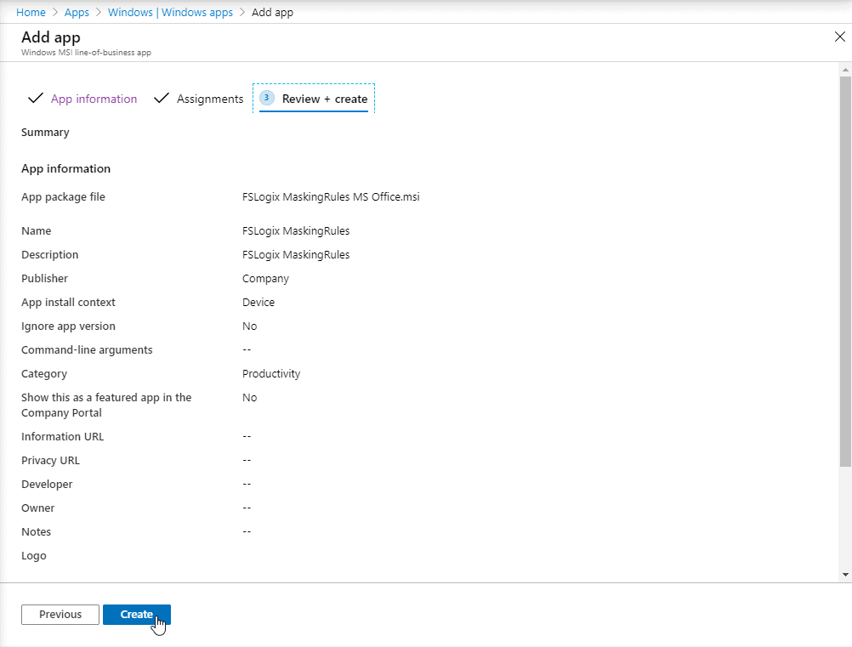The image size is (852, 647).
Task: Click the FSLogix MaskingRules MS Office.msi filename
Action: point(331,196)
